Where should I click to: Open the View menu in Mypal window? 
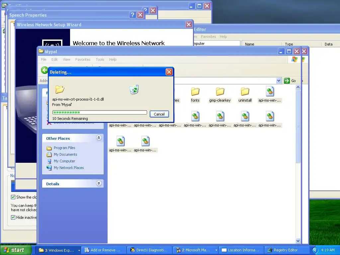[66, 59]
